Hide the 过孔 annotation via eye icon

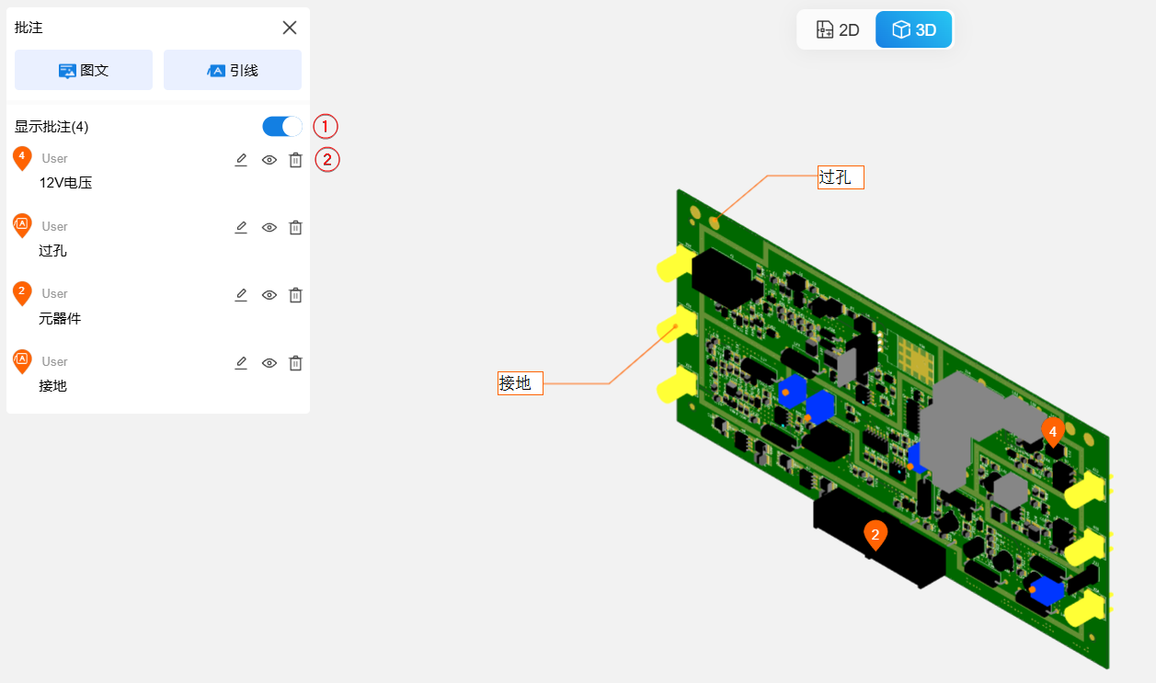269,227
